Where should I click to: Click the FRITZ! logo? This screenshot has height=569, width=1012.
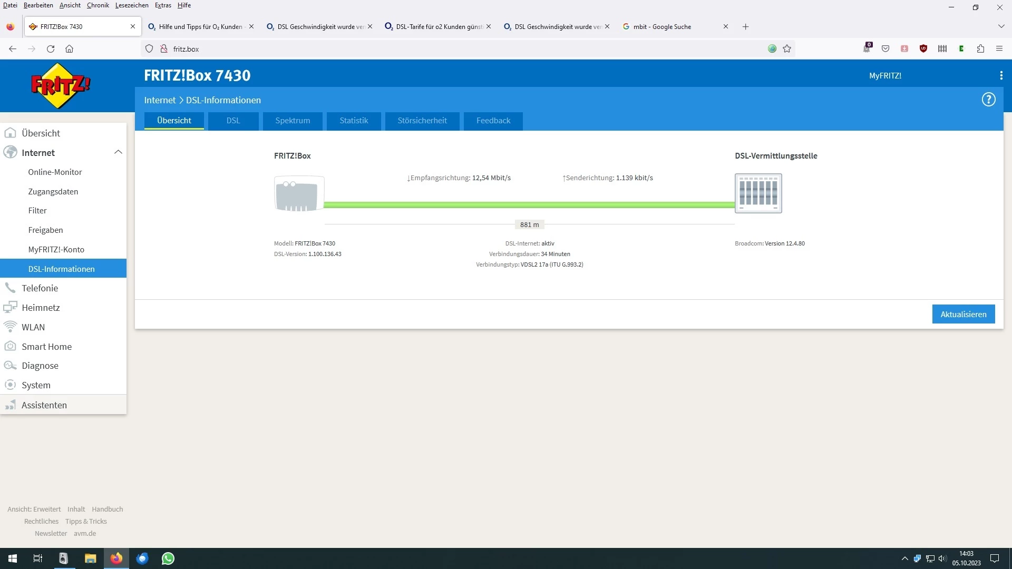pyautogui.click(x=60, y=85)
